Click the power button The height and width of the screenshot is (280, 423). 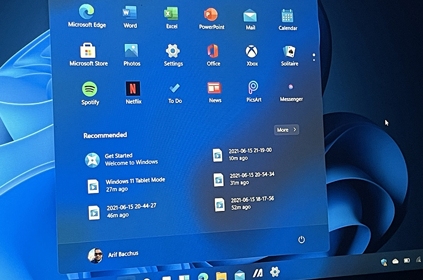pyautogui.click(x=301, y=240)
